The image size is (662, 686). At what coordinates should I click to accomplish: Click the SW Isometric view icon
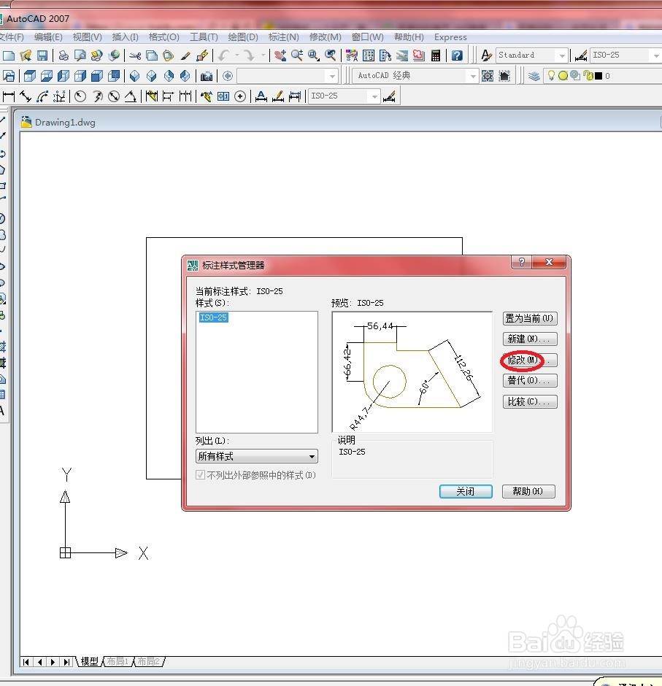[x=135, y=76]
